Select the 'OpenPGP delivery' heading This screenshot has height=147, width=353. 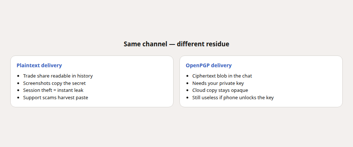point(208,65)
